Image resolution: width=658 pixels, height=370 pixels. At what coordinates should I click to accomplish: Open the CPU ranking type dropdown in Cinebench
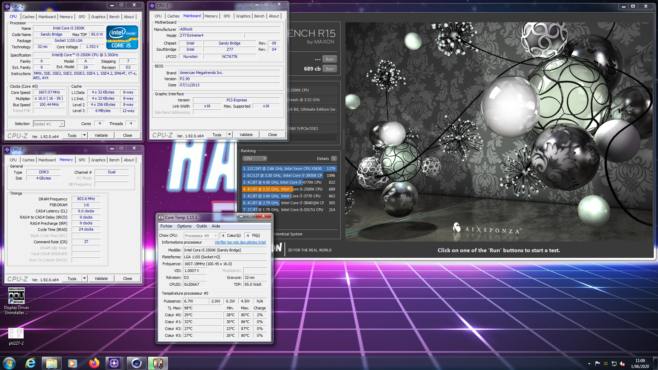(x=255, y=159)
